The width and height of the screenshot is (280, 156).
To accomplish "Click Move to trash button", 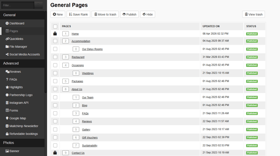I will click(105, 14).
